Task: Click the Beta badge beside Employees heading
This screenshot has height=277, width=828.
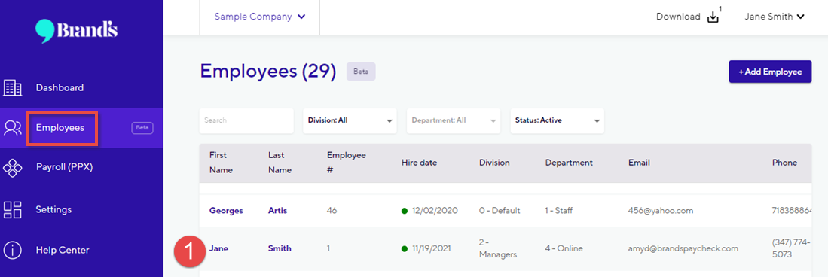Action: 361,72
